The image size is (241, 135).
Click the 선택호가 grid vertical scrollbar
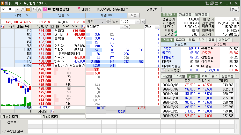tap(237, 126)
